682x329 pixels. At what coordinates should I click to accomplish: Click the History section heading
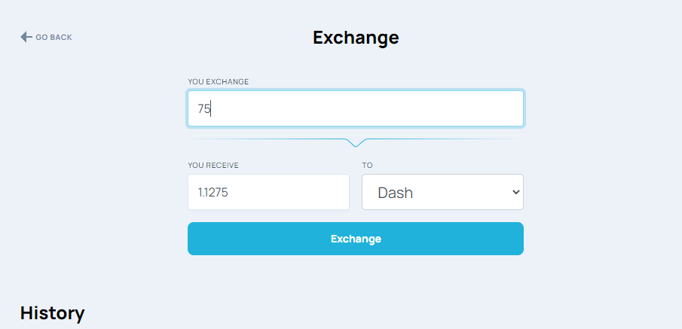pos(52,312)
